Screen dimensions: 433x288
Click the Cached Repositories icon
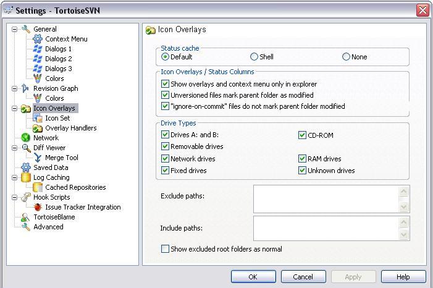(38, 187)
